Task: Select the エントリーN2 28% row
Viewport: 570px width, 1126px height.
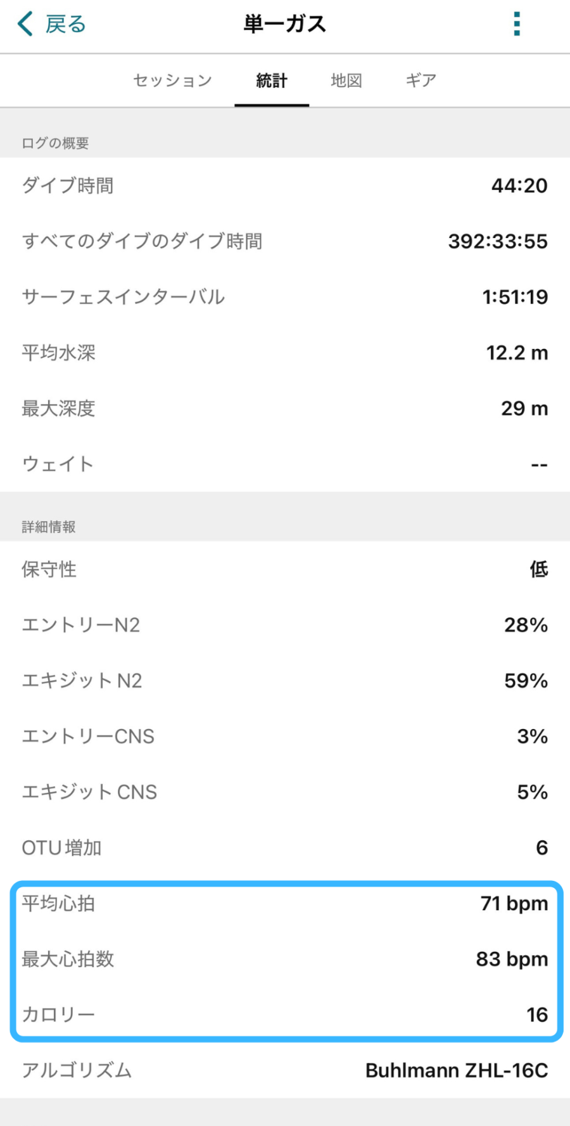Action: coord(285,625)
